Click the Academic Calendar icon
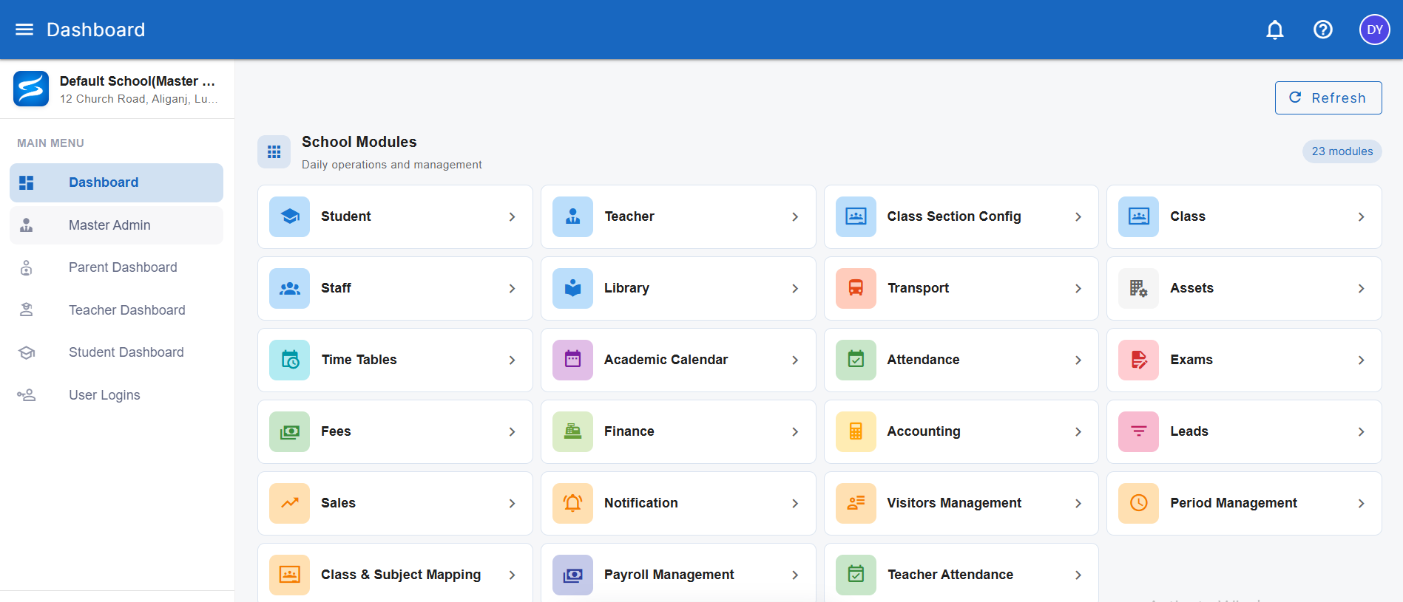This screenshot has width=1403, height=602. click(572, 360)
